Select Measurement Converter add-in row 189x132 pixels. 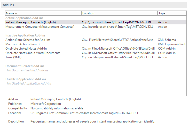click(96, 27)
